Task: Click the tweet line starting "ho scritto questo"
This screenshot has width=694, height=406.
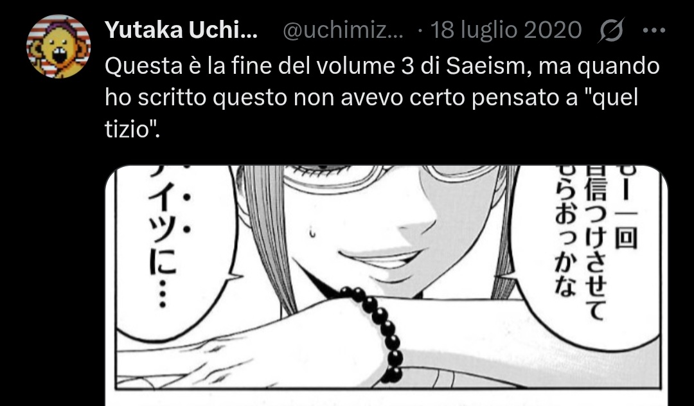Action: pos(371,98)
